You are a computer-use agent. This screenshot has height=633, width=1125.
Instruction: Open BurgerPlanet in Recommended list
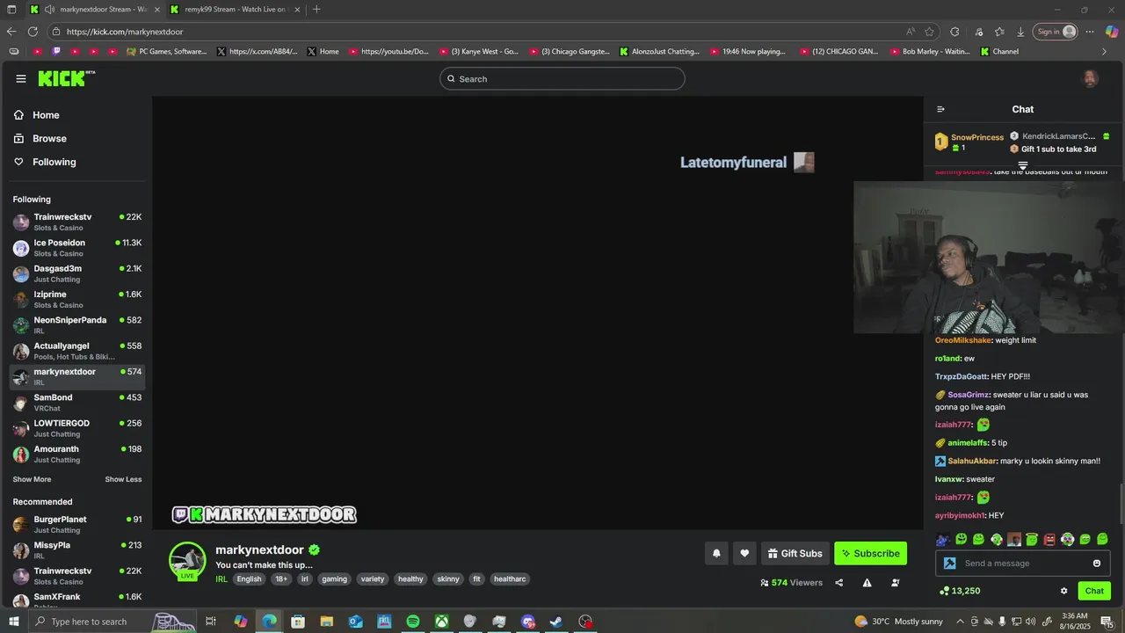tap(77, 524)
